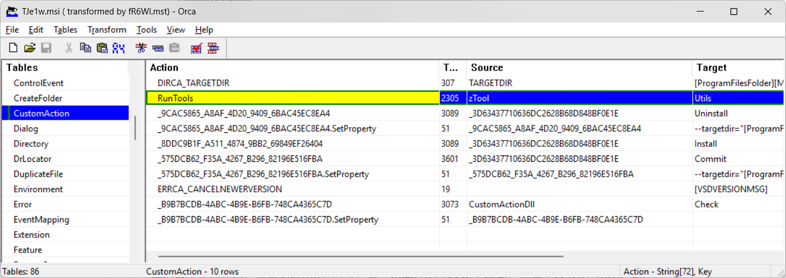Screen dimensions: 786x278
Task: Select the DIRCA_TARGETDIR action cell
Action: [293, 83]
